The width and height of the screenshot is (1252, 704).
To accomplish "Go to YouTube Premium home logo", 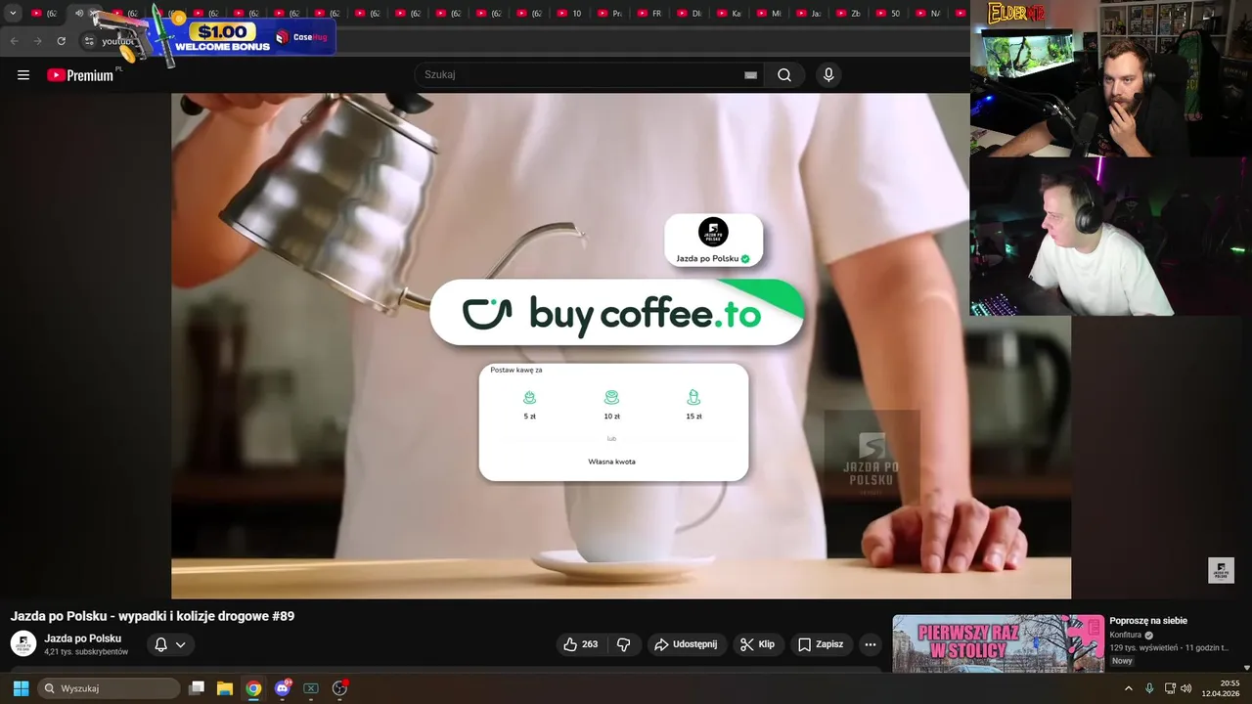I will 80,75.
